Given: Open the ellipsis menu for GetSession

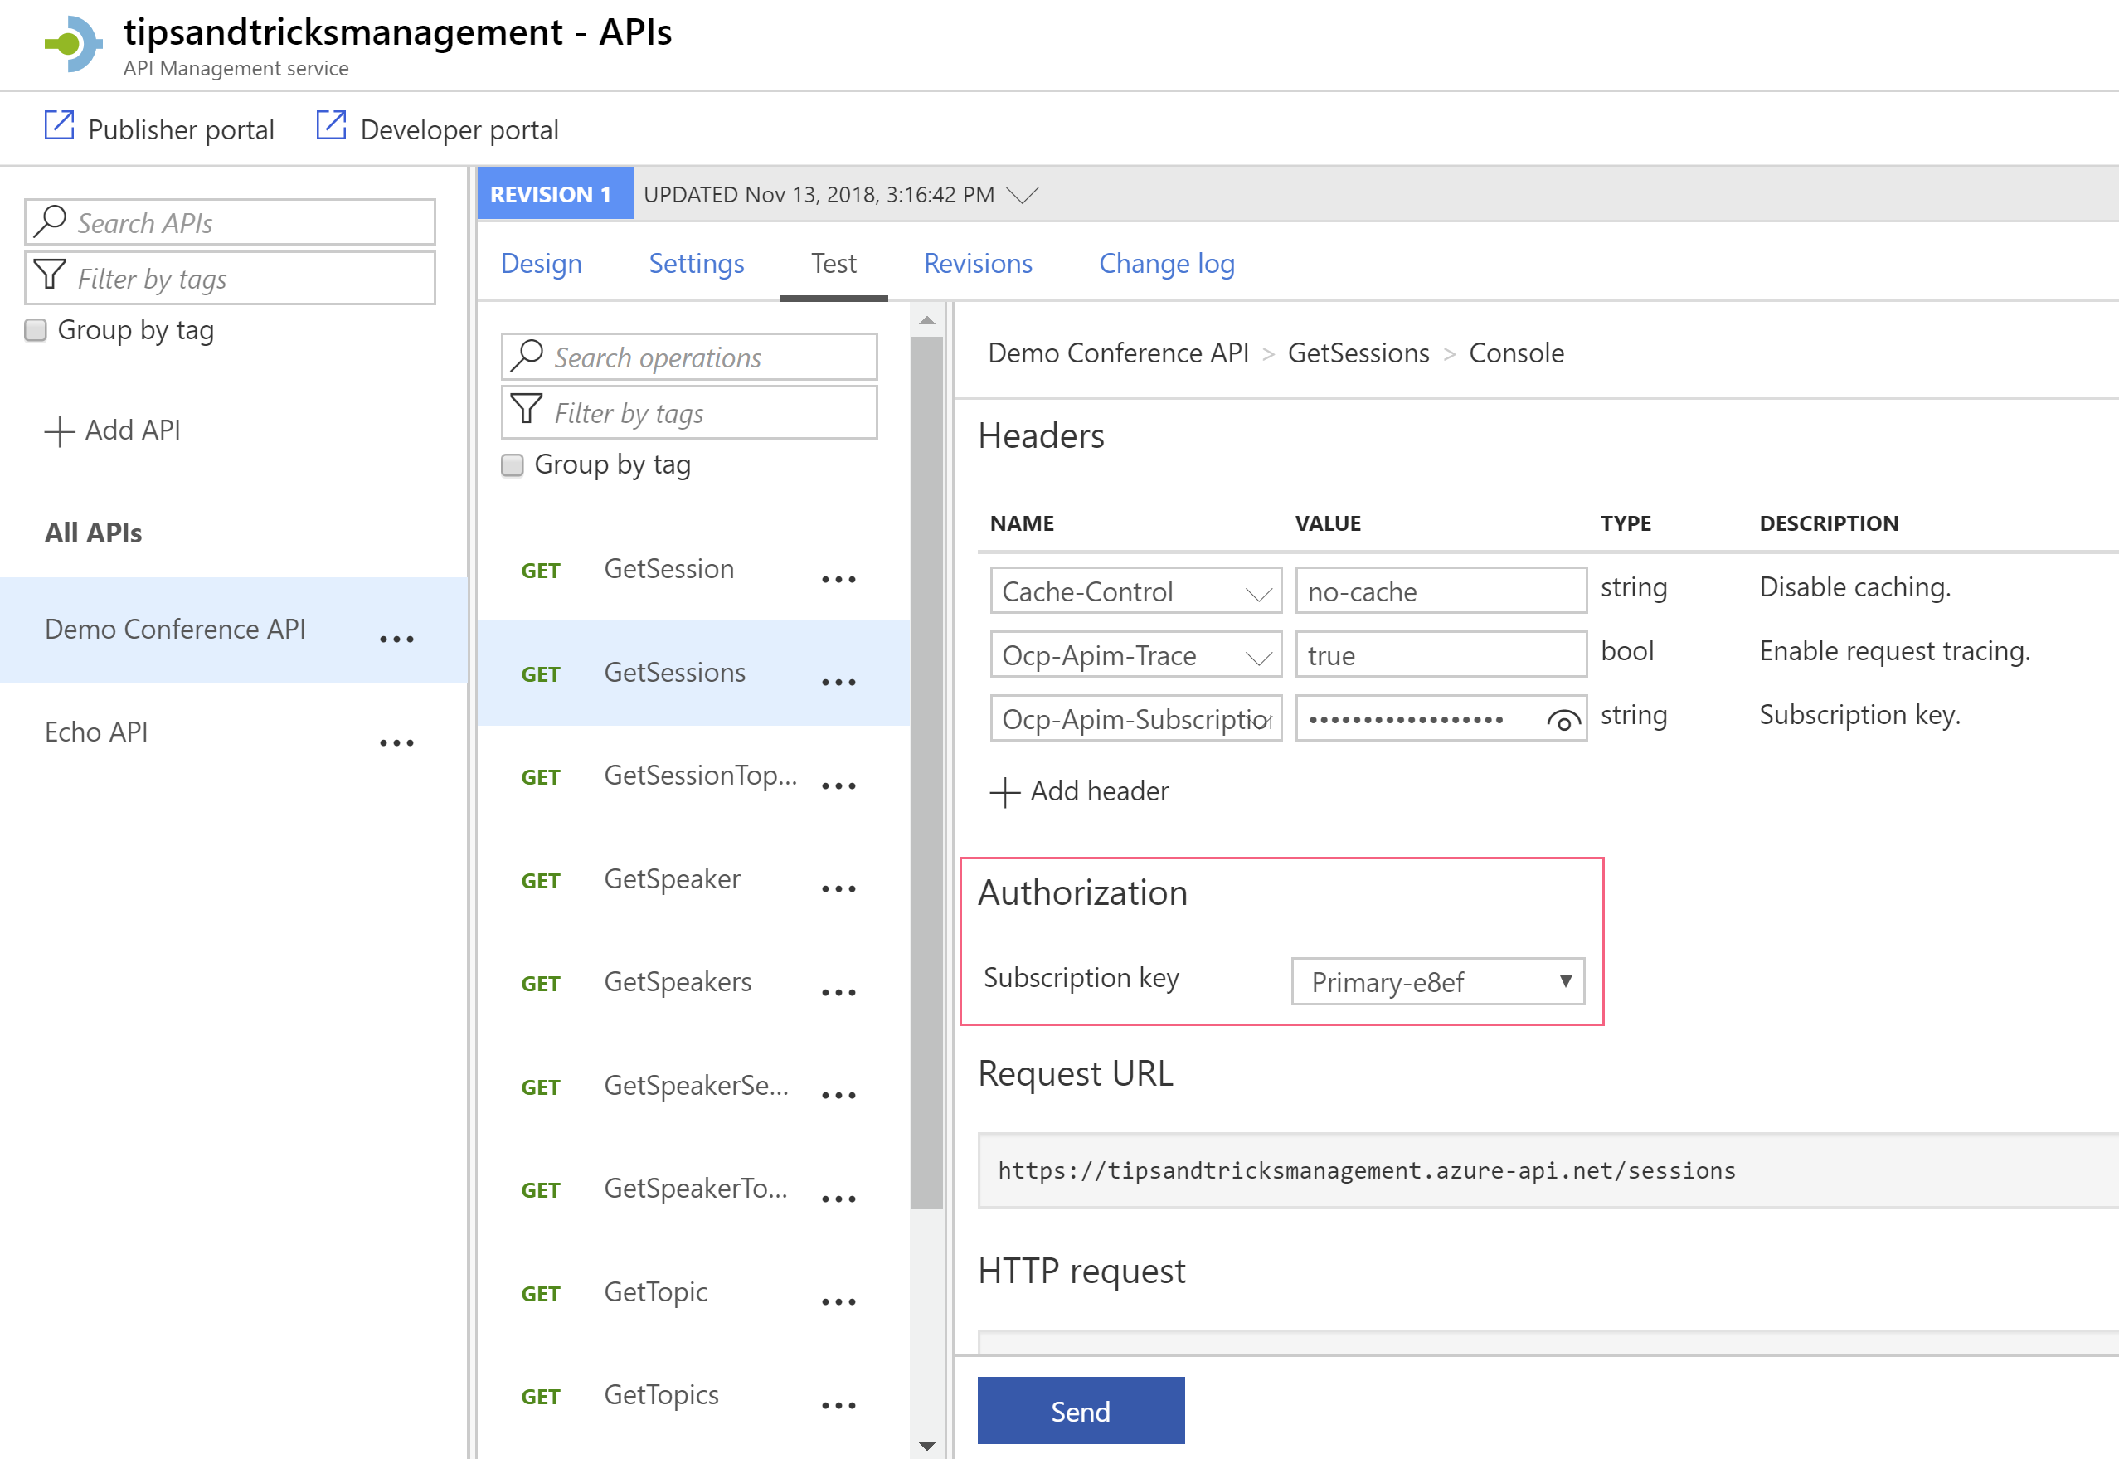Looking at the screenshot, I should [838, 579].
